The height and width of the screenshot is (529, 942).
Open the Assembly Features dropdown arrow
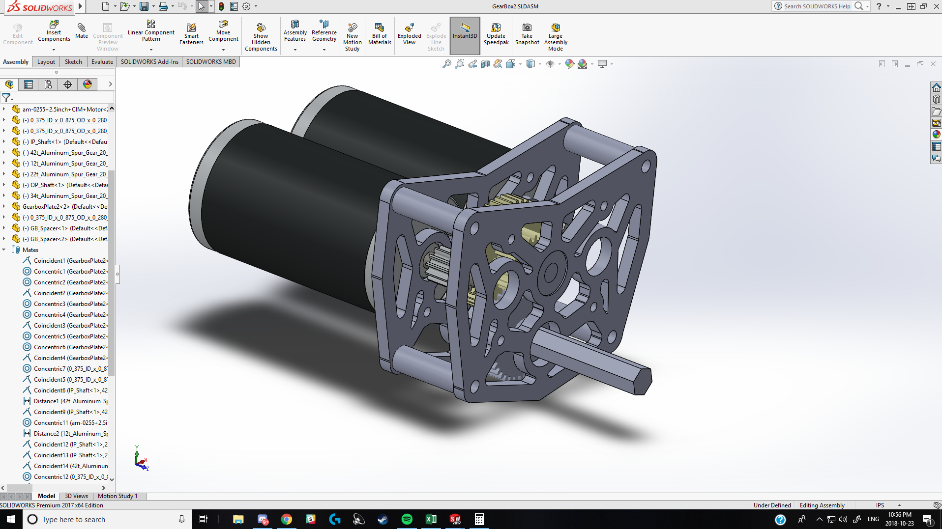pos(295,50)
